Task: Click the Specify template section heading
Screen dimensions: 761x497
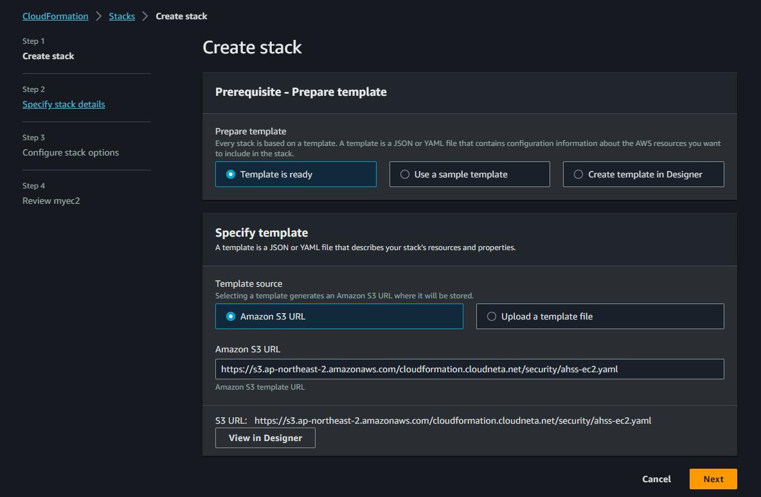Action: (262, 233)
